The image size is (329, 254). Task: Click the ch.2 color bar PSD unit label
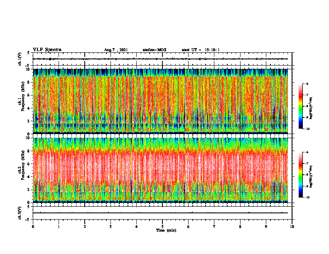point(311,176)
